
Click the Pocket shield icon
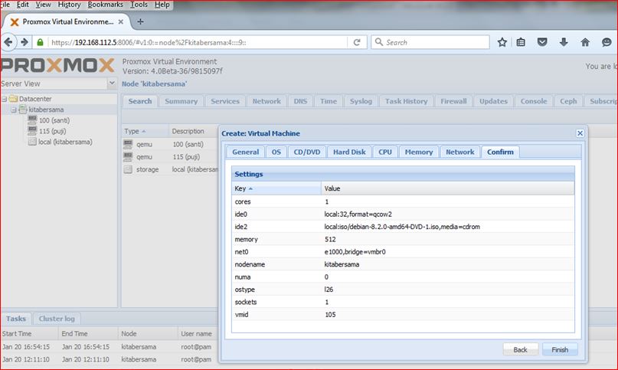tap(542, 42)
